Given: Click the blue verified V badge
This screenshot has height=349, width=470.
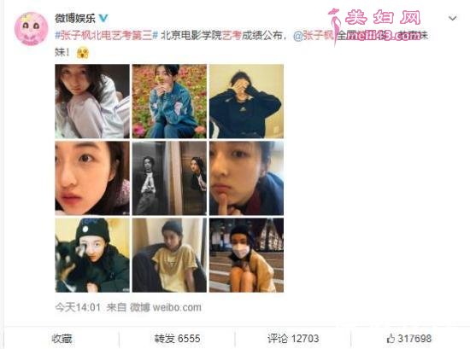Looking at the screenshot, I should pos(103,18).
